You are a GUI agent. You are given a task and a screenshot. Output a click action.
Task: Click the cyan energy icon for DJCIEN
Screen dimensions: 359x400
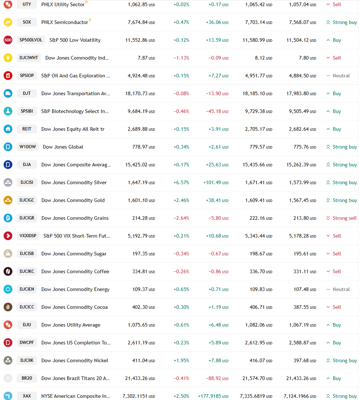[8, 289]
